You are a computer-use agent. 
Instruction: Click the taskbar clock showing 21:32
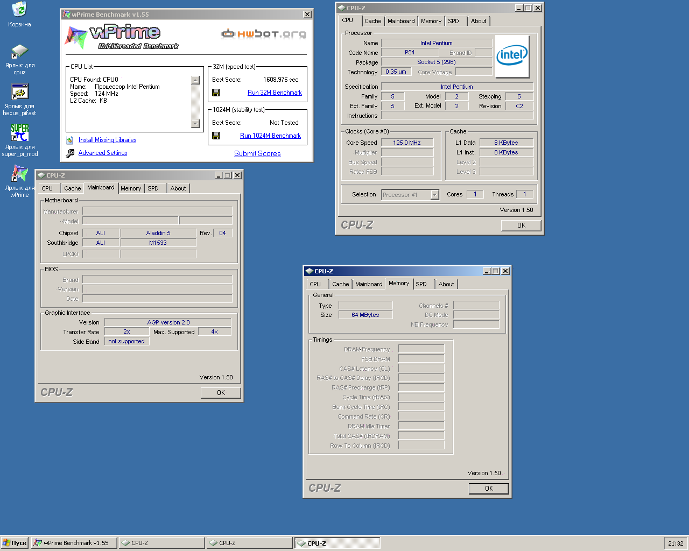[x=676, y=543]
